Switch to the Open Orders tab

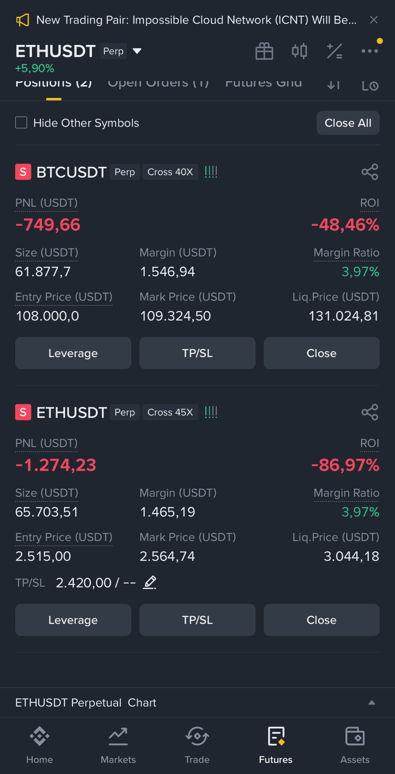(158, 83)
